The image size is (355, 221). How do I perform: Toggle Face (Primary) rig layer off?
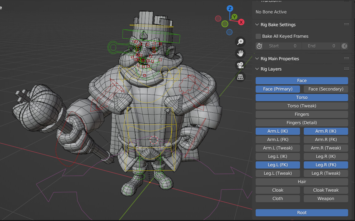click(x=277, y=89)
